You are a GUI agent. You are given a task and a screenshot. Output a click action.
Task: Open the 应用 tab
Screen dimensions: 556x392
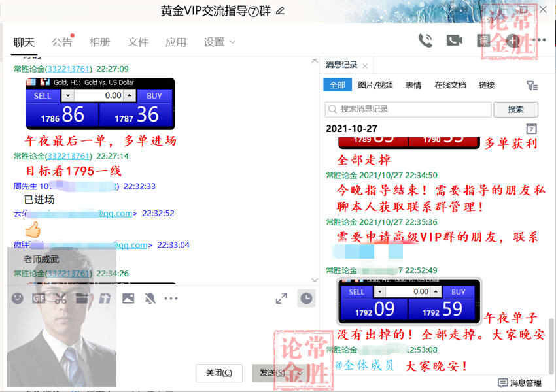pos(175,42)
